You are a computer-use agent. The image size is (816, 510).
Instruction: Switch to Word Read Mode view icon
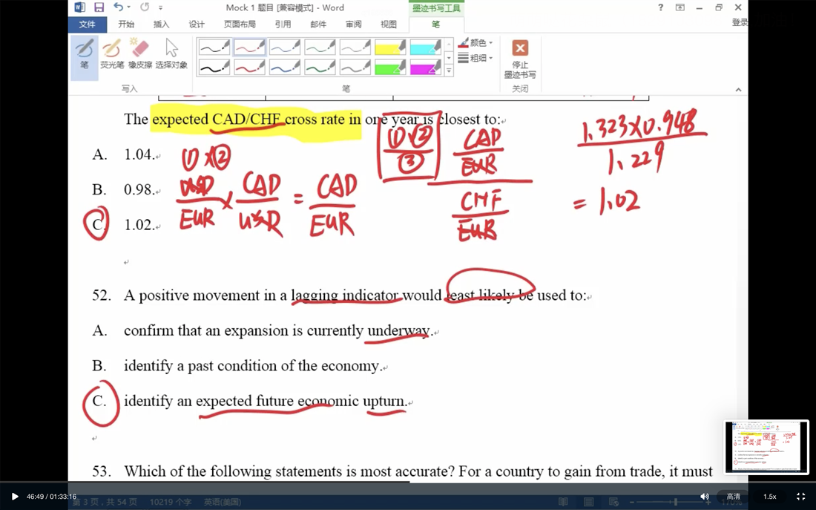tap(563, 502)
